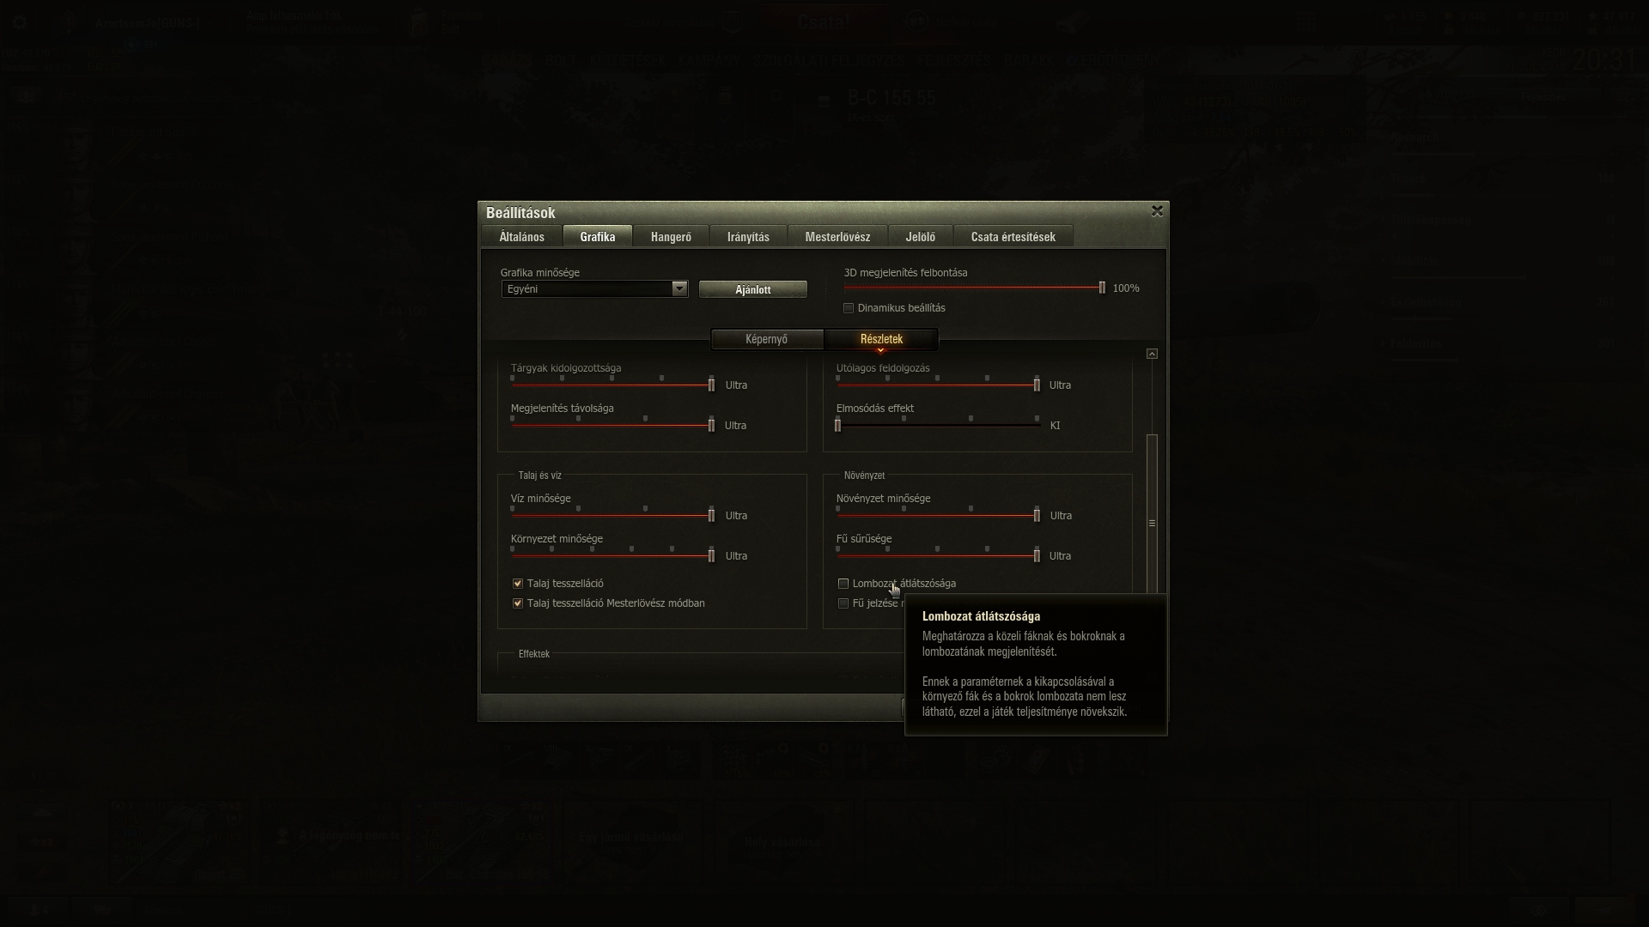Image resolution: width=1649 pixels, height=927 pixels.
Task: Select the Egyéni graphics quality combo box
Action: pos(594,289)
